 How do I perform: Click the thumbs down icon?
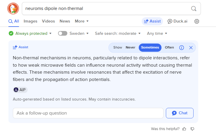pyautogui.click(x=192, y=129)
